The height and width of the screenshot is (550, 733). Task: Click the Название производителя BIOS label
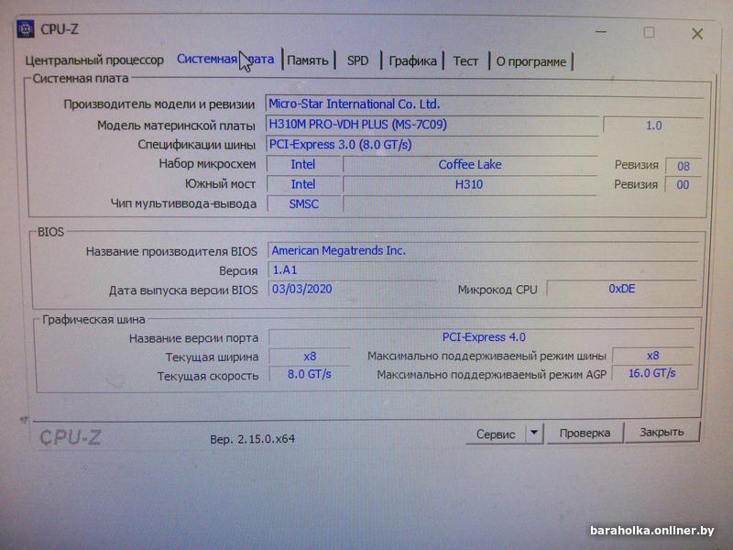click(x=171, y=251)
